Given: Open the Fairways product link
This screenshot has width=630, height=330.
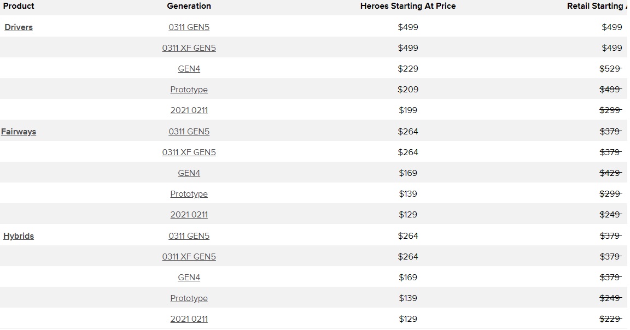Looking at the screenshot, I should [x=19, y=132].
